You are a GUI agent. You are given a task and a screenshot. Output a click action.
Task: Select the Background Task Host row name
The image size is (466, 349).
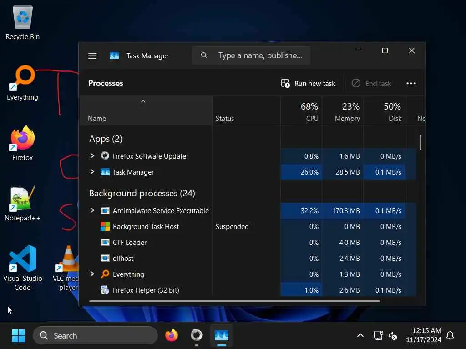pyautogui.click(x=146, y=226)
